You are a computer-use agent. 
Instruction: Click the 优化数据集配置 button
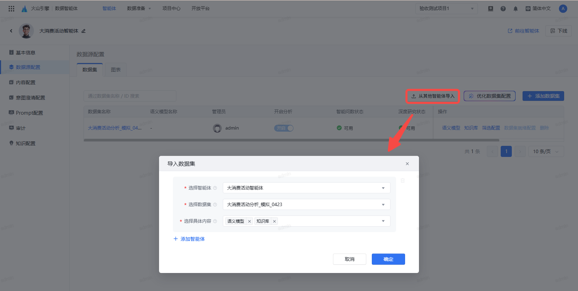click(x=490, y=96)
